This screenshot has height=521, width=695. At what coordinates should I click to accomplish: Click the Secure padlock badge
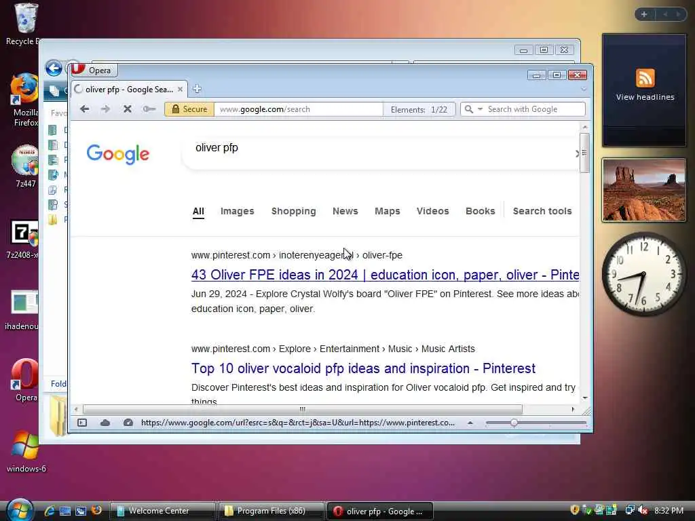pyautogui.click(x=189, y=109)
